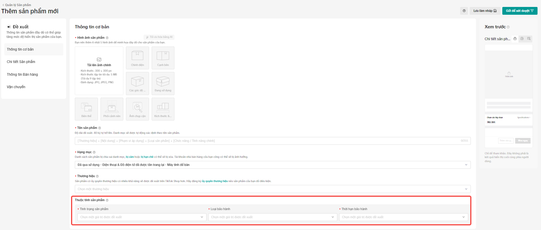Screen dimensions: 541x230
Task: Go to Thông tin cơ bản section
Action: pos(34,49)
